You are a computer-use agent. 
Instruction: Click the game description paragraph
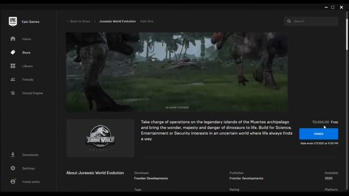(216, 131)
